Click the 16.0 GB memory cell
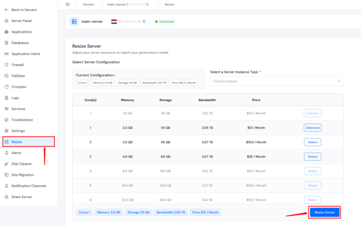This screenshot has width=361, height=226. click(x=127, y=186)
